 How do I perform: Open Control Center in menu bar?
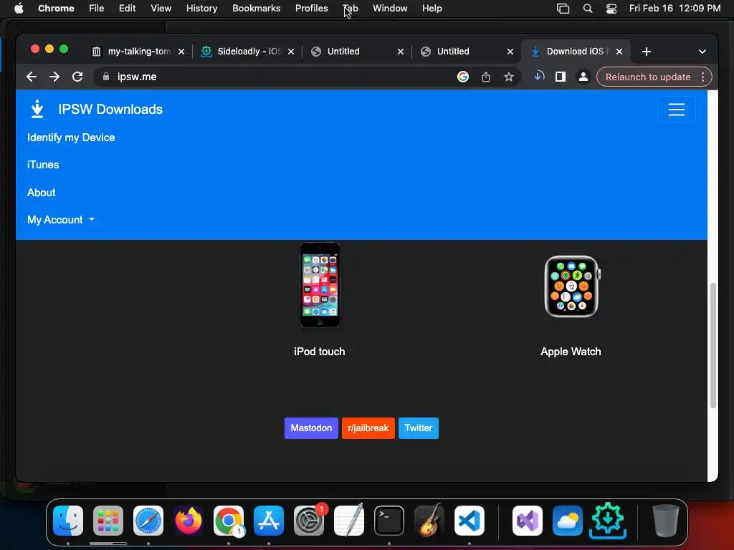coord(611,9)
